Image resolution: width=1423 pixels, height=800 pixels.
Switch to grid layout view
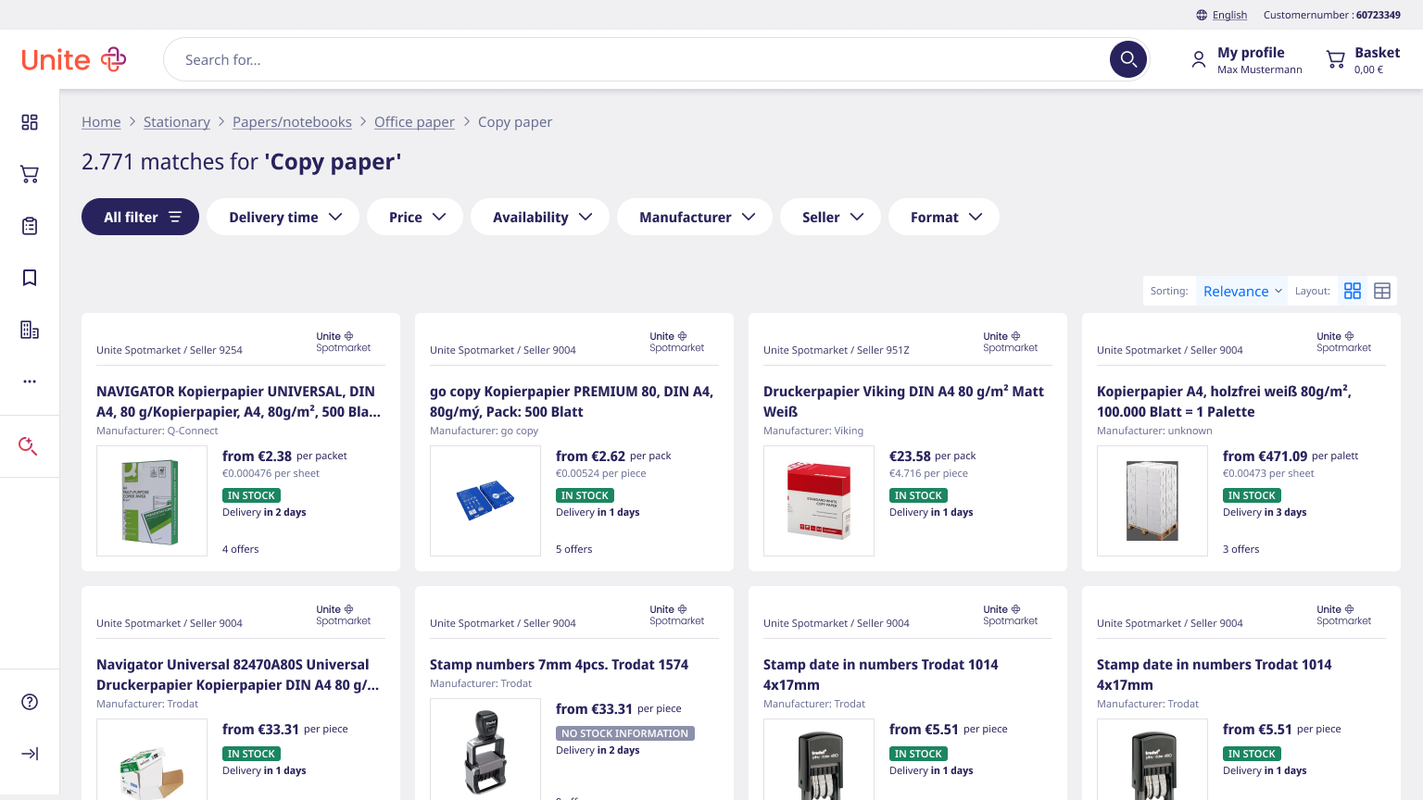(1353, 291)
